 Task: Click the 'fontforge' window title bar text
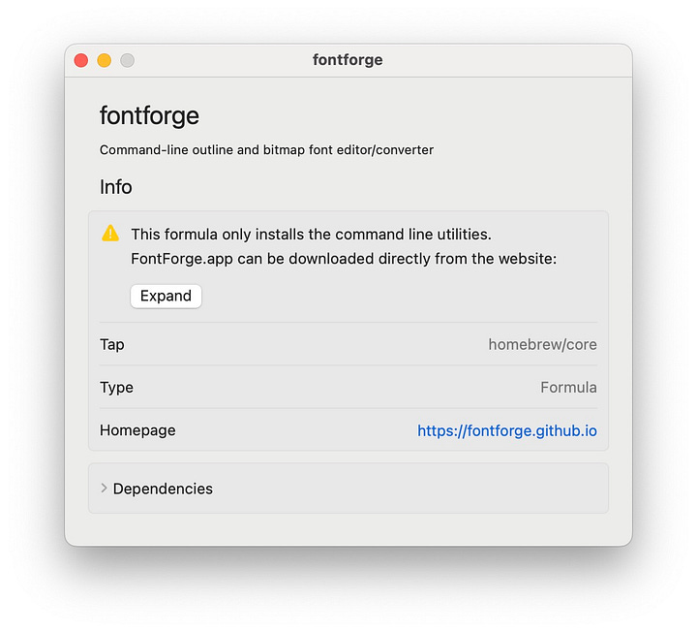pos(348,60)
